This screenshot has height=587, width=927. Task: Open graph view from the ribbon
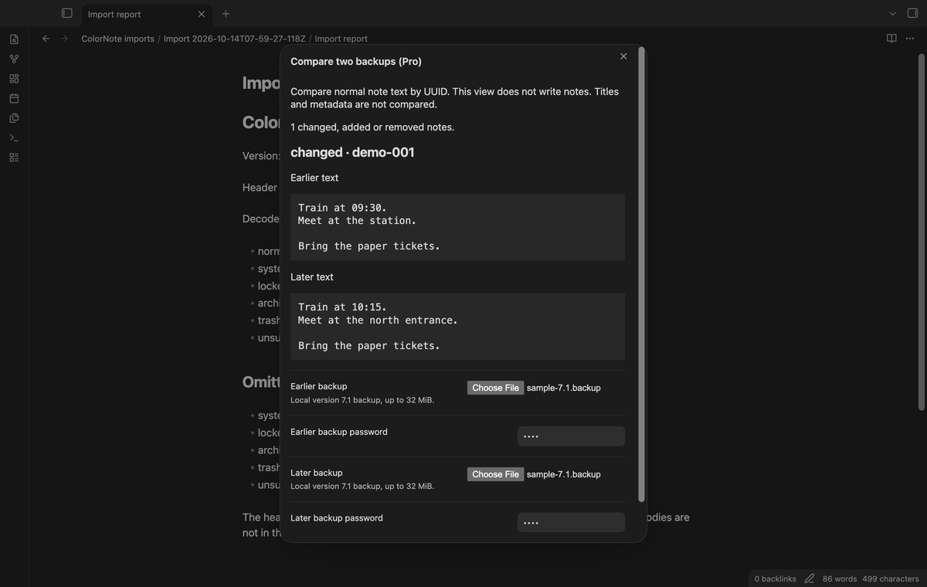[x=14, y=59]
